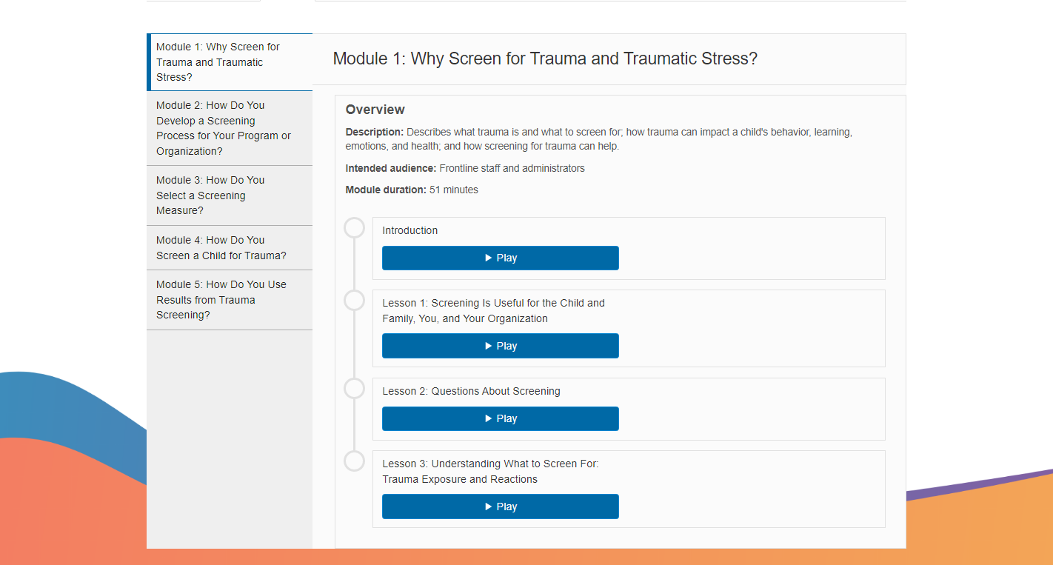Click the Module 1 page heading
Image resolution: width=1053 pixels, height=565 pixels.
click(545, 59)
